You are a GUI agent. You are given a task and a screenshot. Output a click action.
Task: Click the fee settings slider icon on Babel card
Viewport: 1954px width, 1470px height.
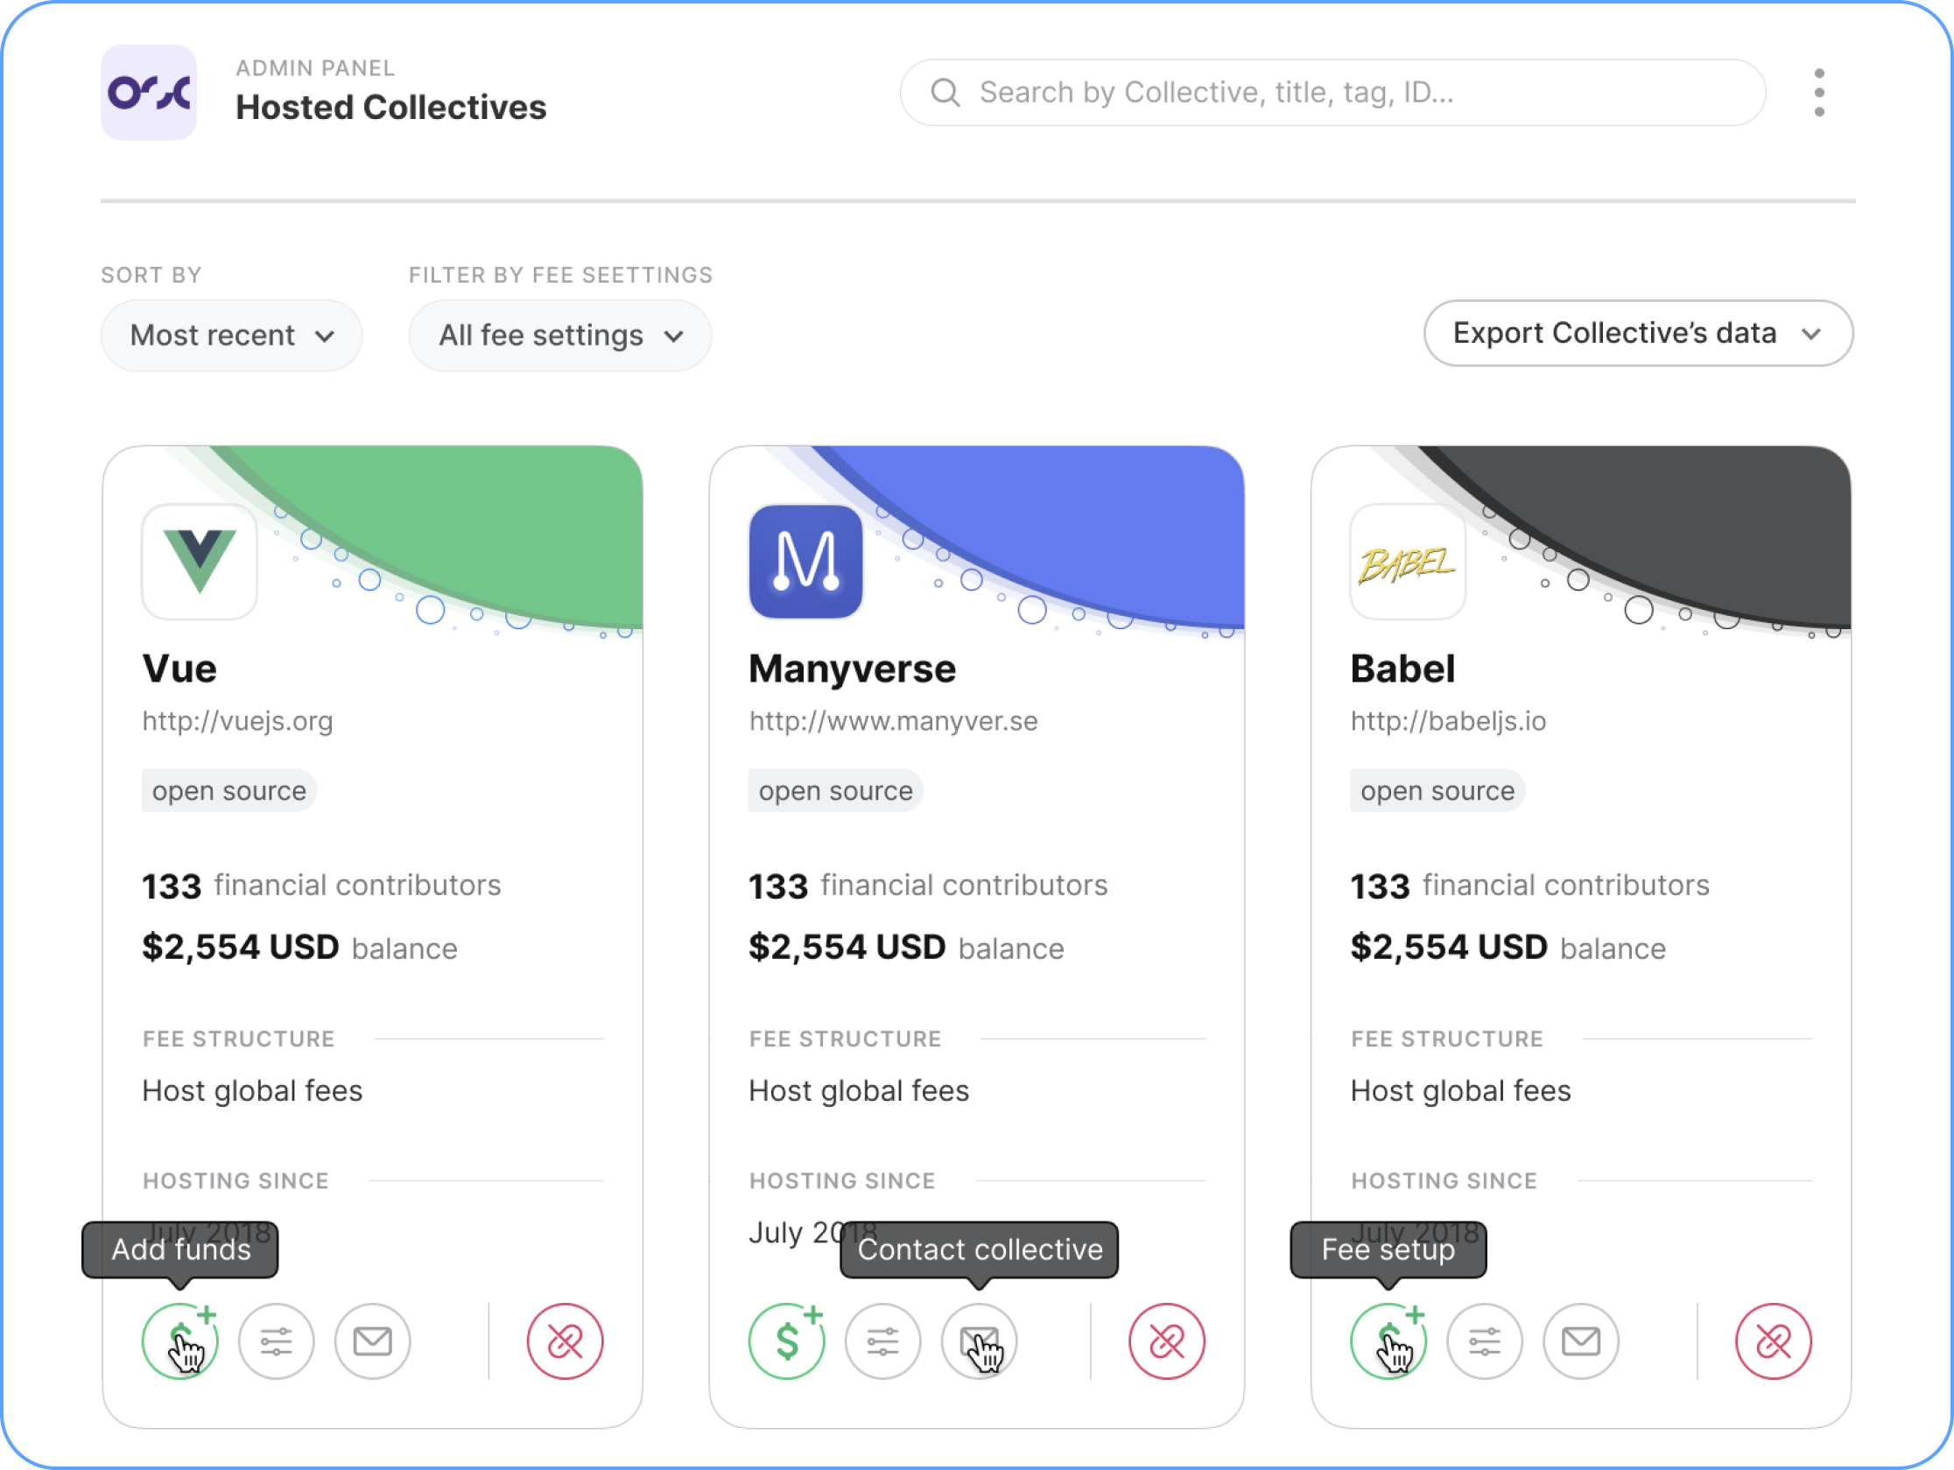tap(1486, 1337)
